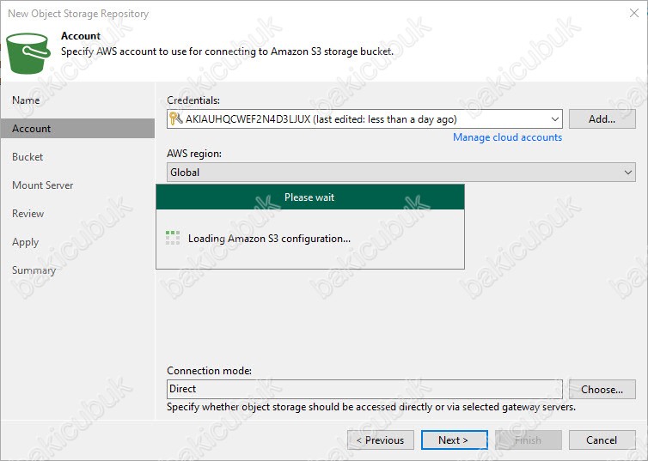This screenshot has height=461, width=648.
Task: Select the Account step in sidebar
Action: click(x=32, y=129)
